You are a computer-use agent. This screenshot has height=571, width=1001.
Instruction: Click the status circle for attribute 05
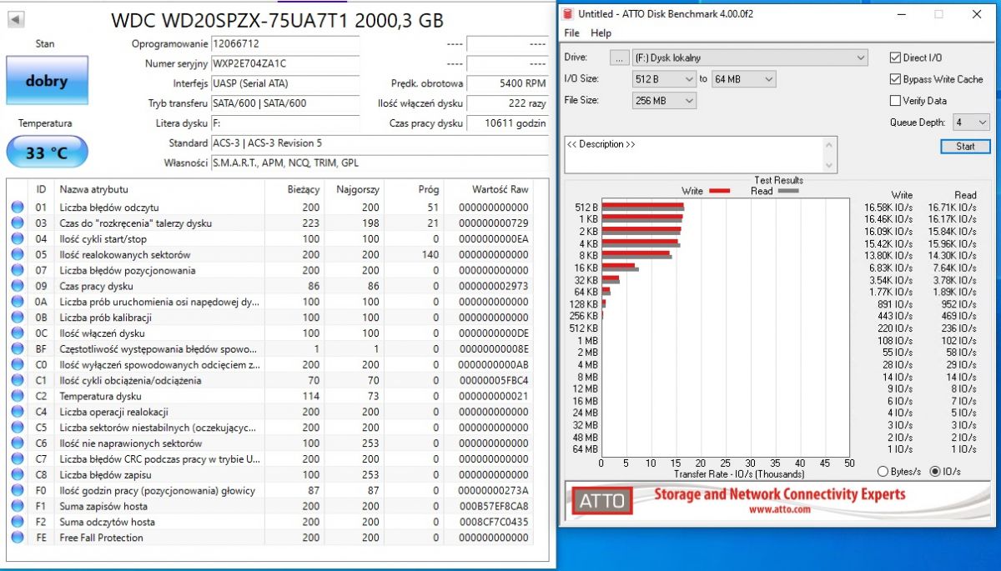tap(18, 254)
